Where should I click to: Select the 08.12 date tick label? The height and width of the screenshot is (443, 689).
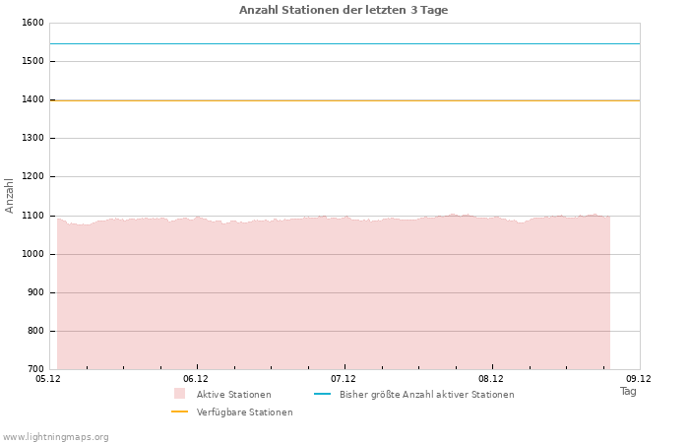tap(491, 378)
